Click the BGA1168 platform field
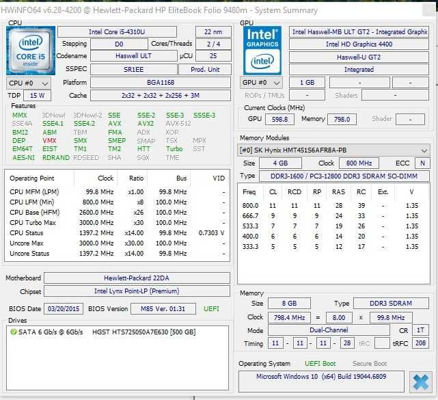The image size is (438, 400). click(161, 83)
